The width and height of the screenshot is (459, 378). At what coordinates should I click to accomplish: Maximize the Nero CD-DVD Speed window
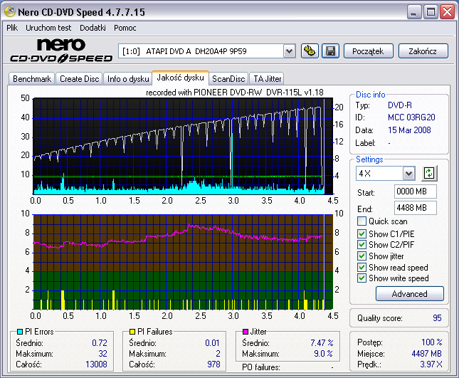[x=431, y=12]
